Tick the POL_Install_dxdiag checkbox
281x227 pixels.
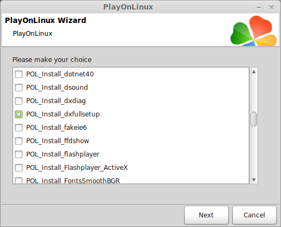[x=19, y=101]
